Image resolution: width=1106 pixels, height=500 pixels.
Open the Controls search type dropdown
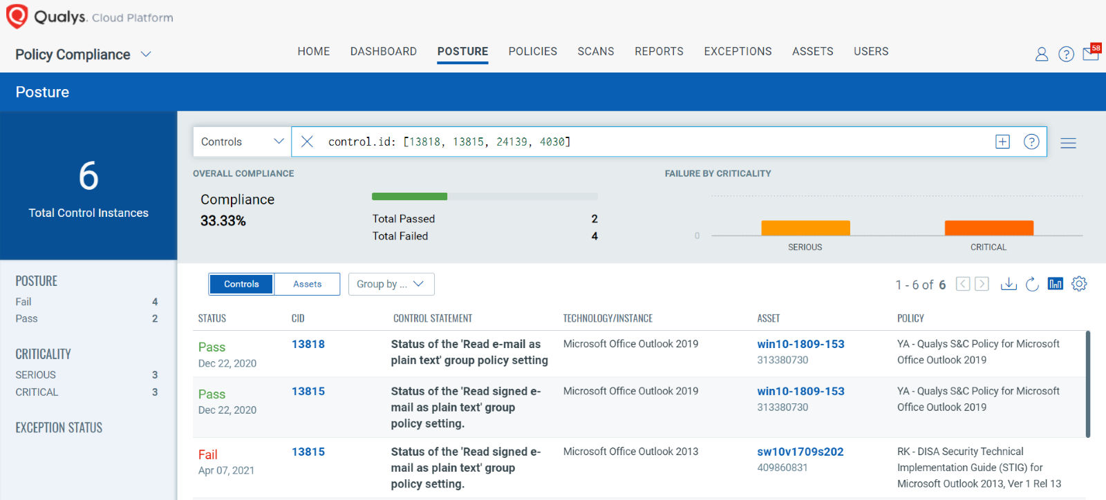242,142
